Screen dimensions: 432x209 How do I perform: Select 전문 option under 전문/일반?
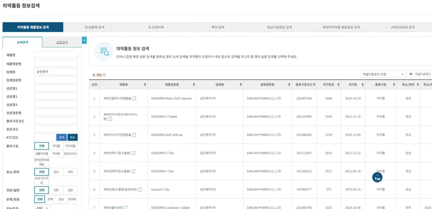pyautogui.click(x=56, y=190)
